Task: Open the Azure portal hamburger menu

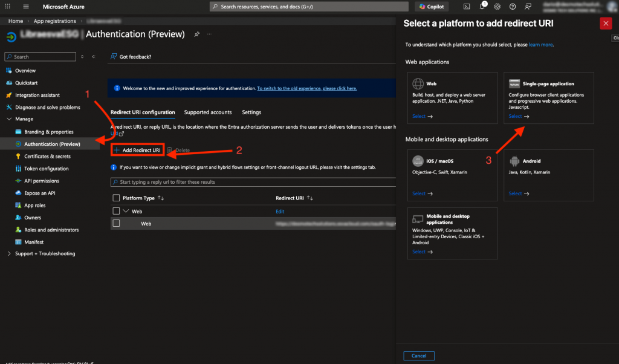Action: coord(26,6)
